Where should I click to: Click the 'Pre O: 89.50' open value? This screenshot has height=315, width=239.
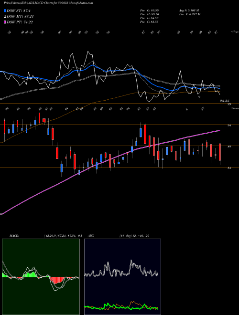point(150,10)
